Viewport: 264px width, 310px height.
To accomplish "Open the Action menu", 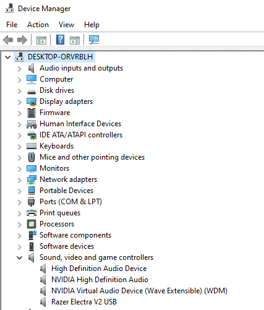I will [x=38, y=25].
